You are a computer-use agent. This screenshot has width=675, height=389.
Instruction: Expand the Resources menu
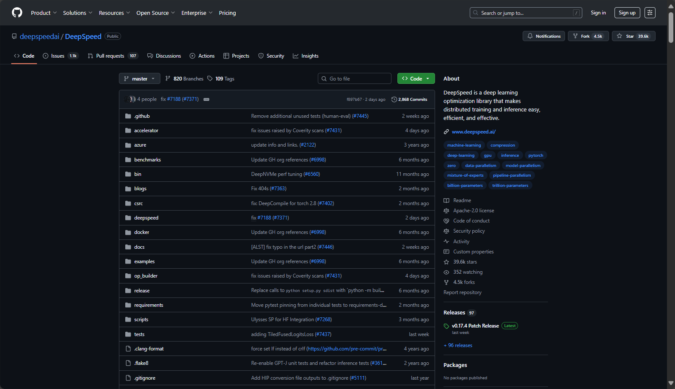pyautogui.click(x=114, y=13)
